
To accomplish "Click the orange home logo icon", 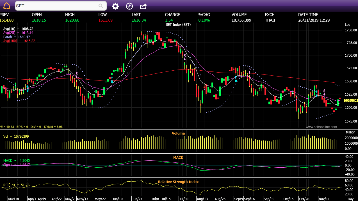I will [x=6, y=6].
